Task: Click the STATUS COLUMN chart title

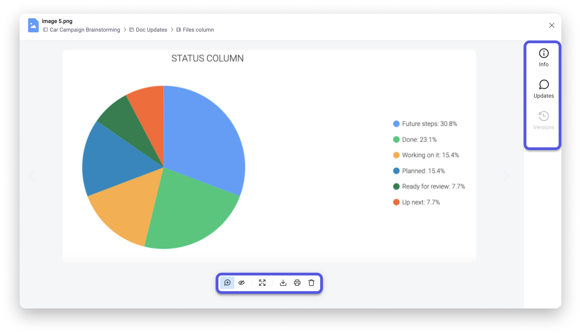Action: [x=207, y=59]
